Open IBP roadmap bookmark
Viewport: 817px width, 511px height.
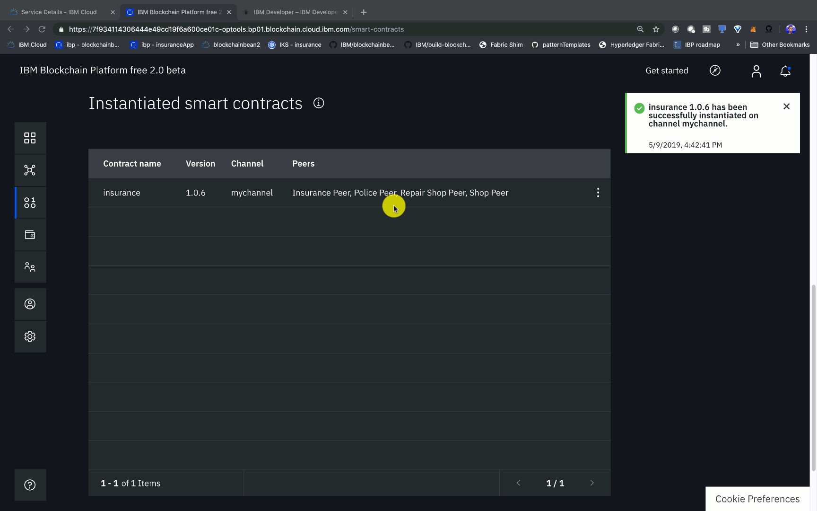pos(697,45)
